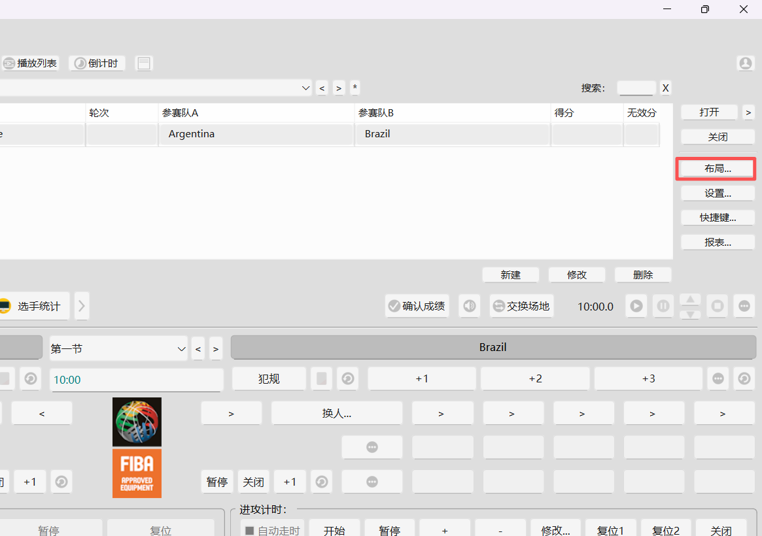Click 选手统计 player statistics
The height and width of the screenshot is (536, 762).
click(x=34, y=306)
